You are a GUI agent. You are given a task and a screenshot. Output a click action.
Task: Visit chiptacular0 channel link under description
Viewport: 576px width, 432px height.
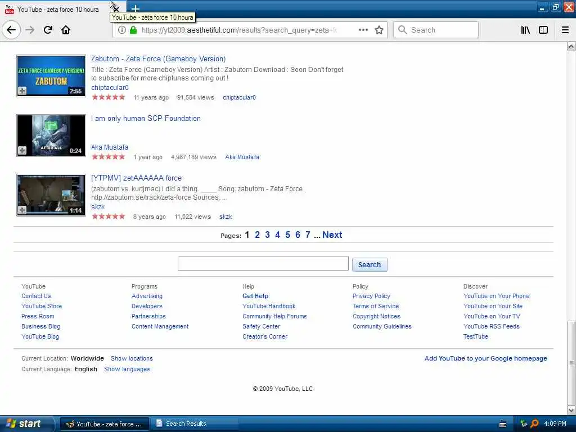(110, 87)
